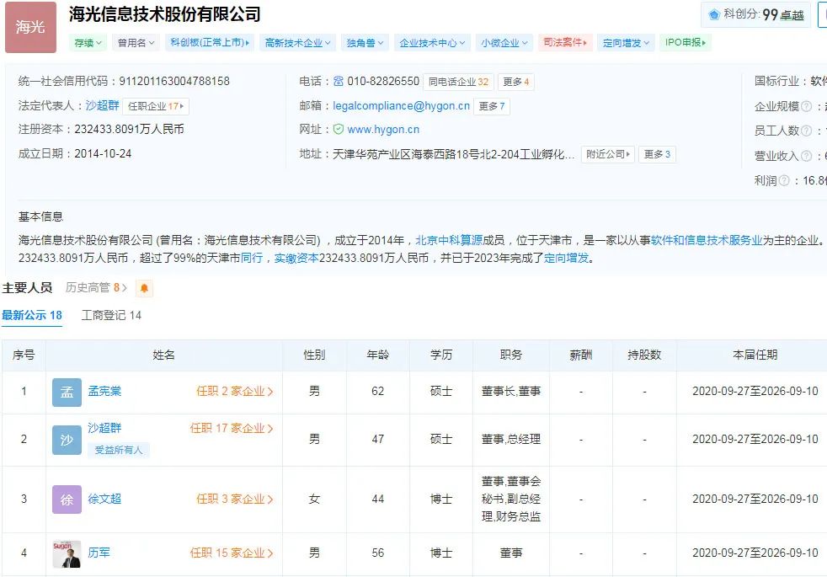Image resolution: width=827 pixels, height=577 pixels.
Task: Click the legalcompliance@hygon.cn email link
Action: click(x=402, y=106)
